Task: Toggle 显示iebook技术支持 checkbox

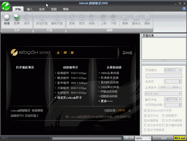Action: pyautogui.click(x=145, y=111)
